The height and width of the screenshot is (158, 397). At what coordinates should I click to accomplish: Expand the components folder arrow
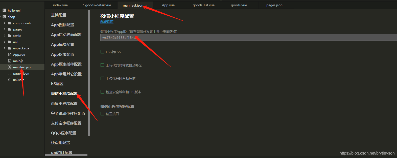click(5, 23)
